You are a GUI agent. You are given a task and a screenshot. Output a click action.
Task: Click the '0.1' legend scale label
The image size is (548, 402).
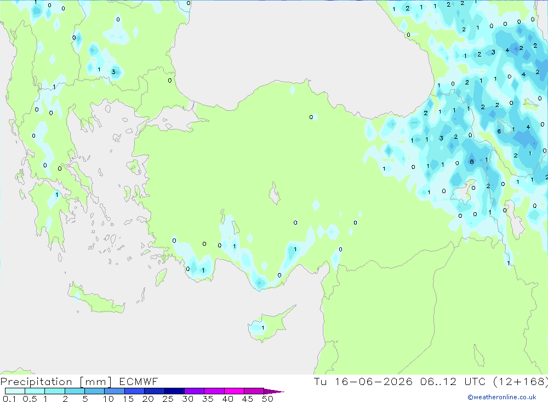(x=9, y=399)
